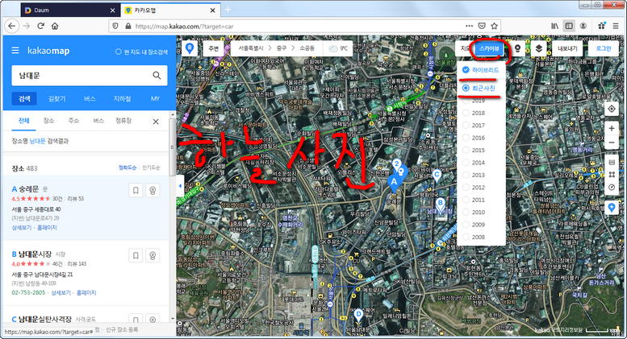Switch to the 검색 tab
Image resolution: width=627 pixels, height=339 pixels.
point(24,98)
